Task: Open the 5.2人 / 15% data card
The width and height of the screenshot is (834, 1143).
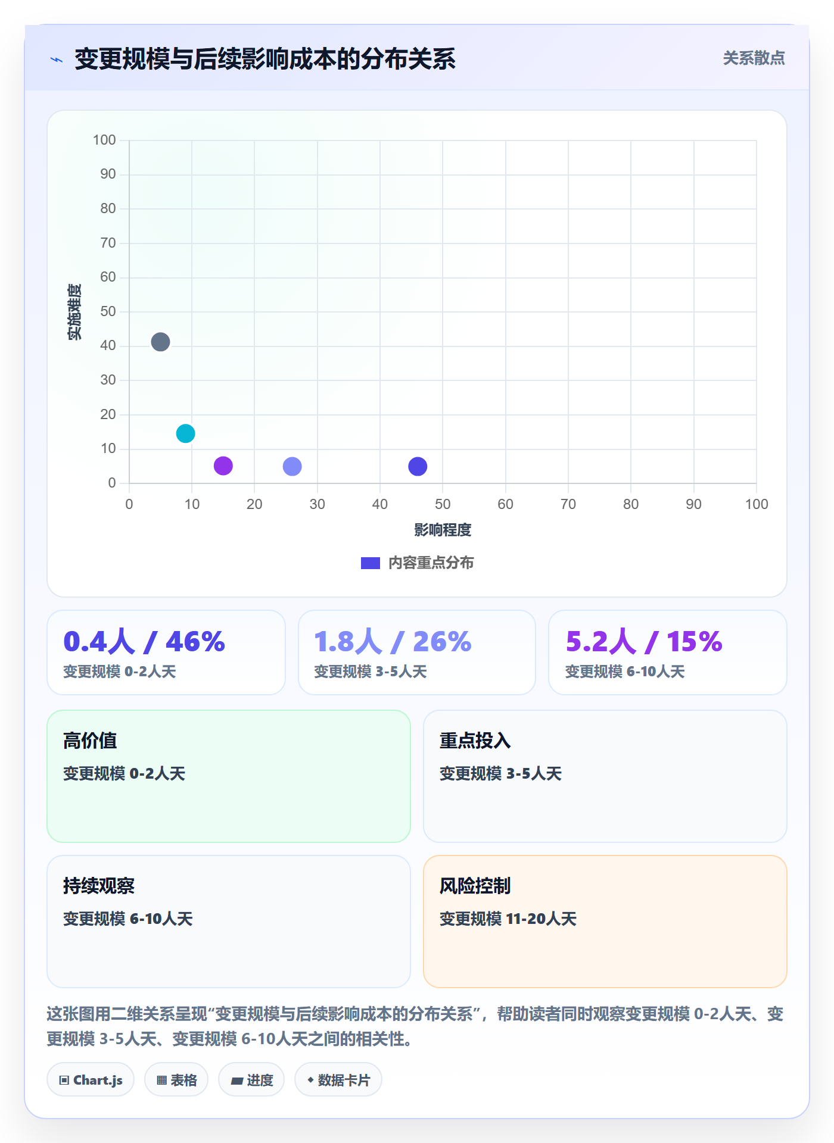Action: 668,652
